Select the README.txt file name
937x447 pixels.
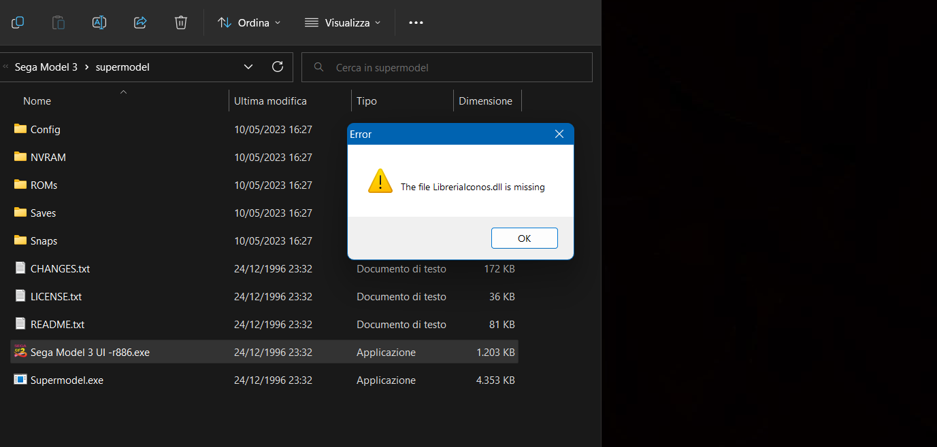[58, 324]
